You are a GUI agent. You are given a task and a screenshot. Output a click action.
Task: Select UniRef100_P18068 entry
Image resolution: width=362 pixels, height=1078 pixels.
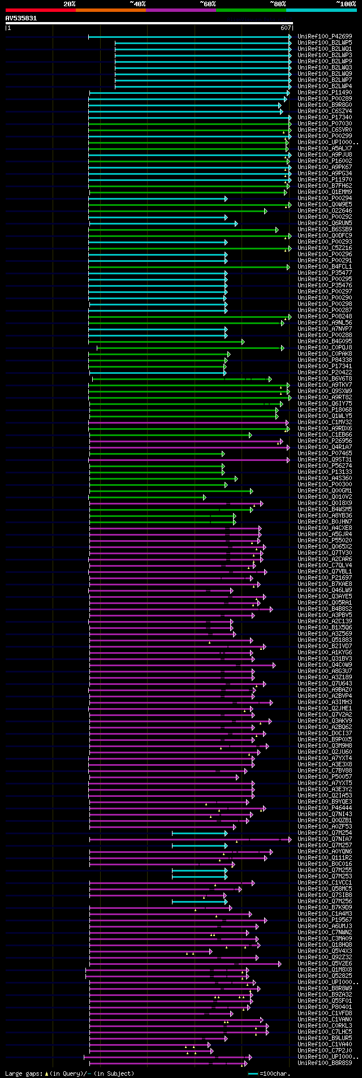tap(325, 409)
